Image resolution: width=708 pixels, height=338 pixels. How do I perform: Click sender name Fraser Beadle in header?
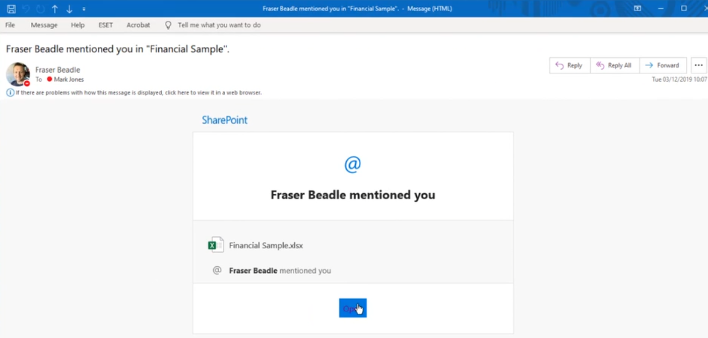[x=57, y=70]
